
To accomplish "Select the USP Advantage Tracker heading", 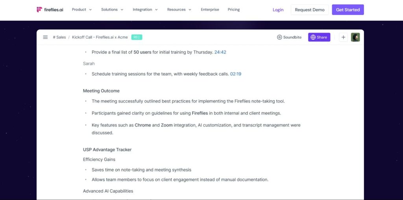I will (107, 150).
